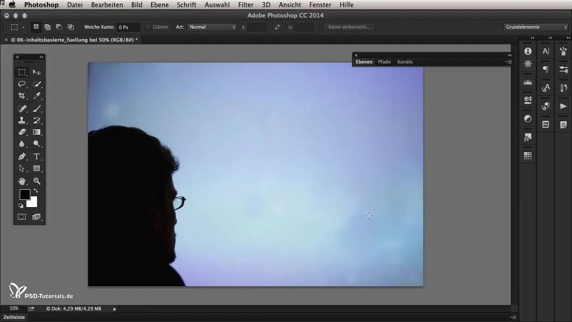
Task: Open the Ebenen panel flyout menu
Action: (509, 62)
